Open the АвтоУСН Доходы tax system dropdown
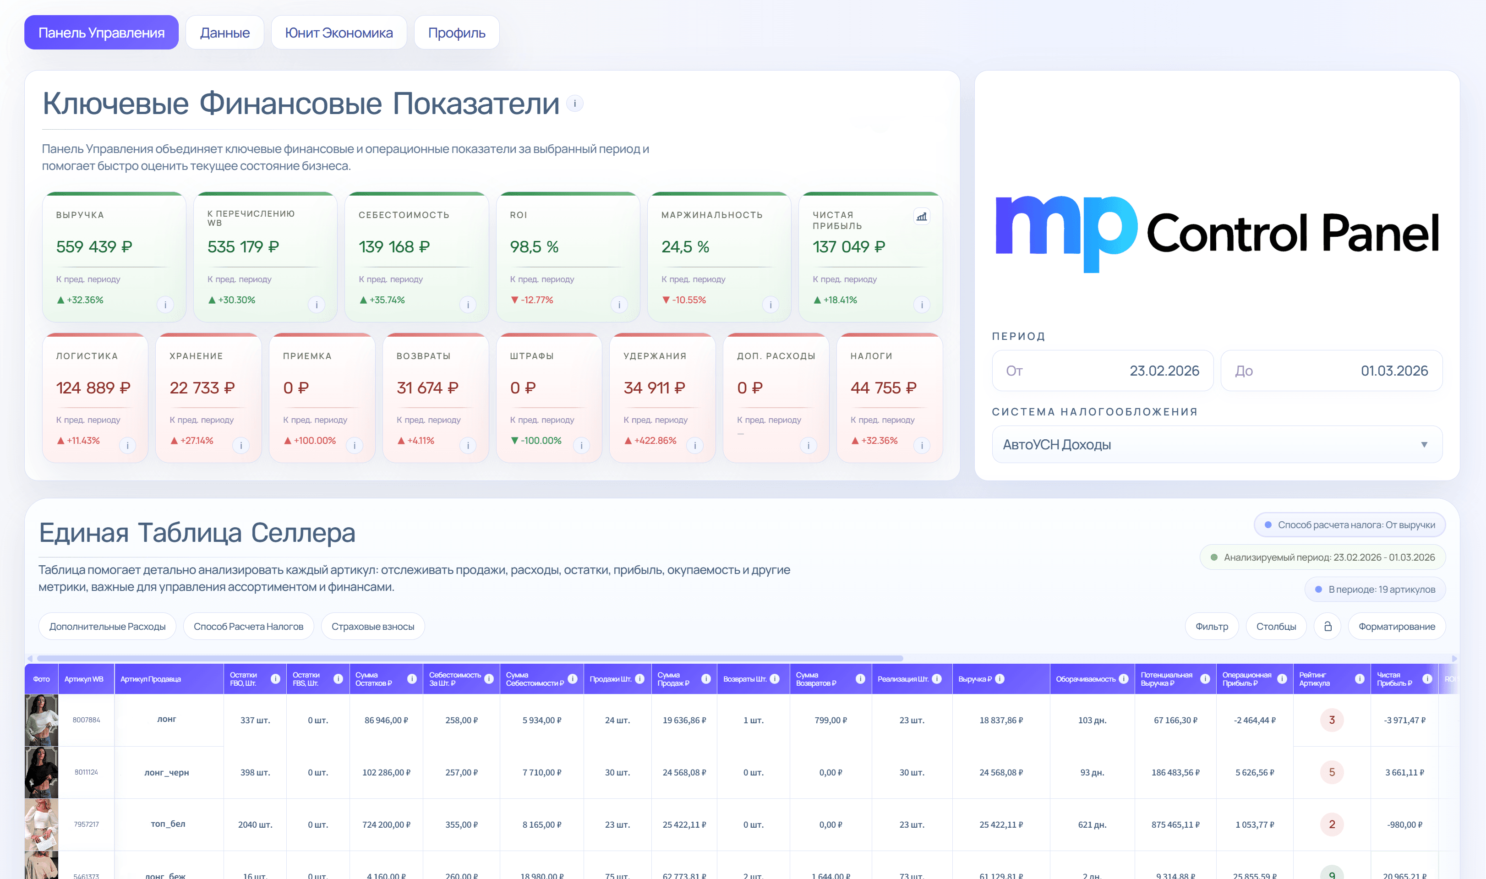 click(x=1217, y=444)
